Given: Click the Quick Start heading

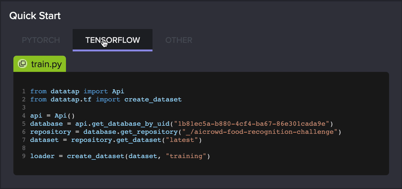Looking at the screenshot, I should click(35, 16).
